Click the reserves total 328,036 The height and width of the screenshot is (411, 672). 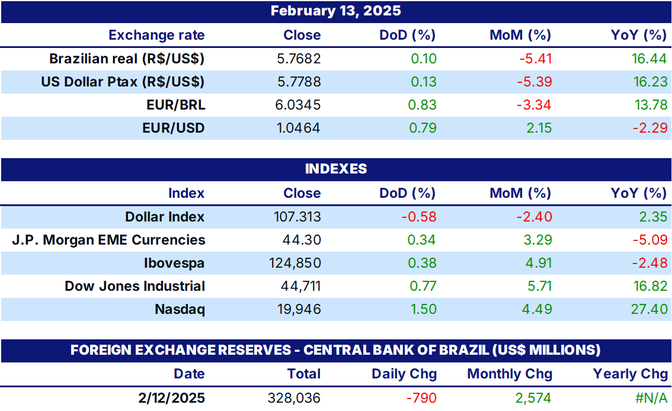pos(294,399)
